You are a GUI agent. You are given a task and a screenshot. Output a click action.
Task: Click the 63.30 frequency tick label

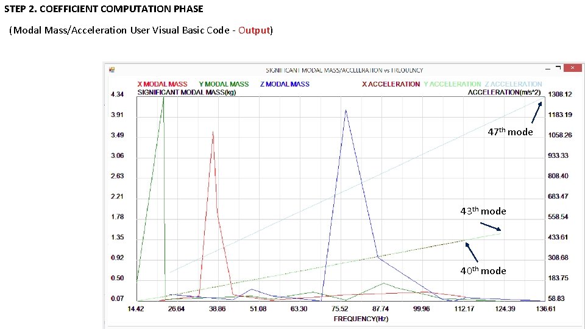point(299,309)
